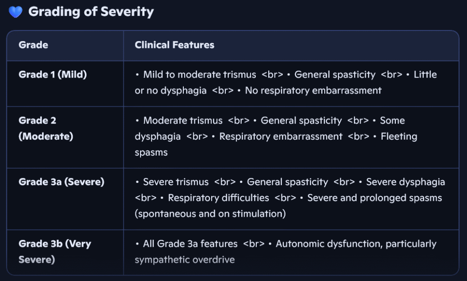Click the Respiratory difficulties text

(x=218, y=198)
